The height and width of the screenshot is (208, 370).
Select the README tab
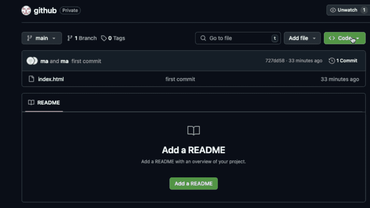point(44,103)
